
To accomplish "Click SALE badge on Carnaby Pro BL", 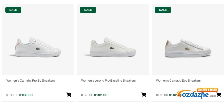I will tap(13, 10).
